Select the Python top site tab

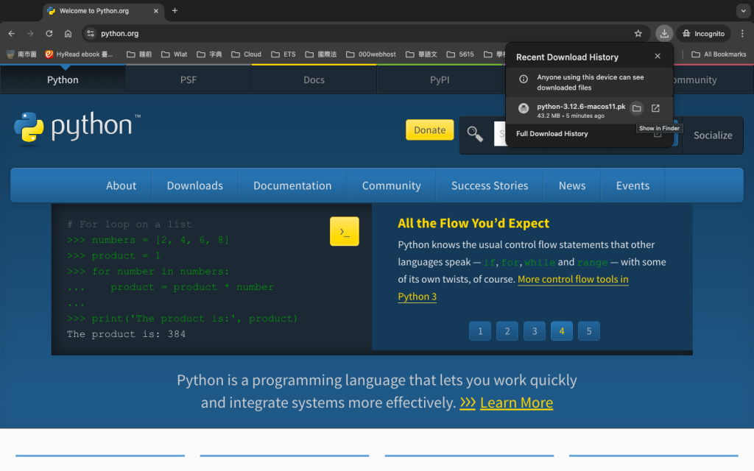[x=63, y=79]
